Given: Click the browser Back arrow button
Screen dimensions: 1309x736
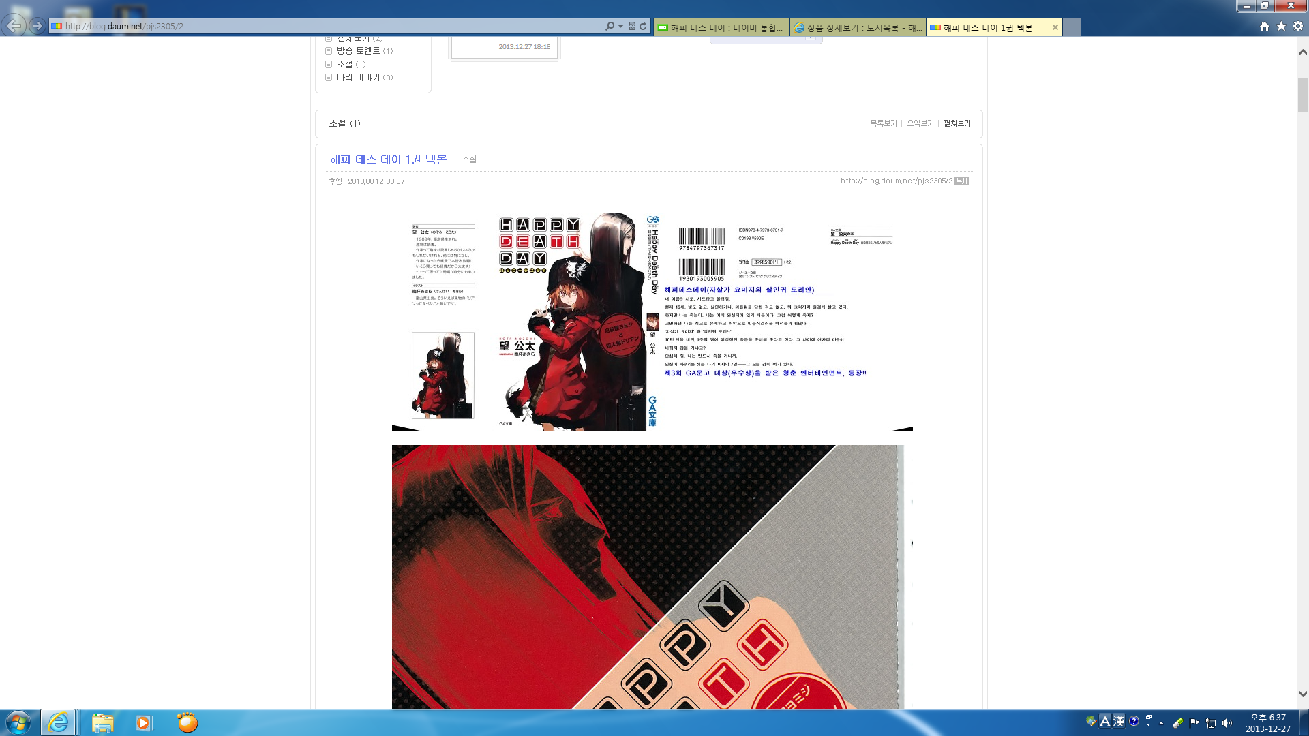Looking at the screenshot, I should click(x=14, y=26).
